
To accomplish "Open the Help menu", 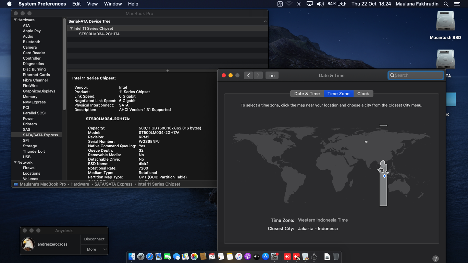I will [x=133, y=4].
